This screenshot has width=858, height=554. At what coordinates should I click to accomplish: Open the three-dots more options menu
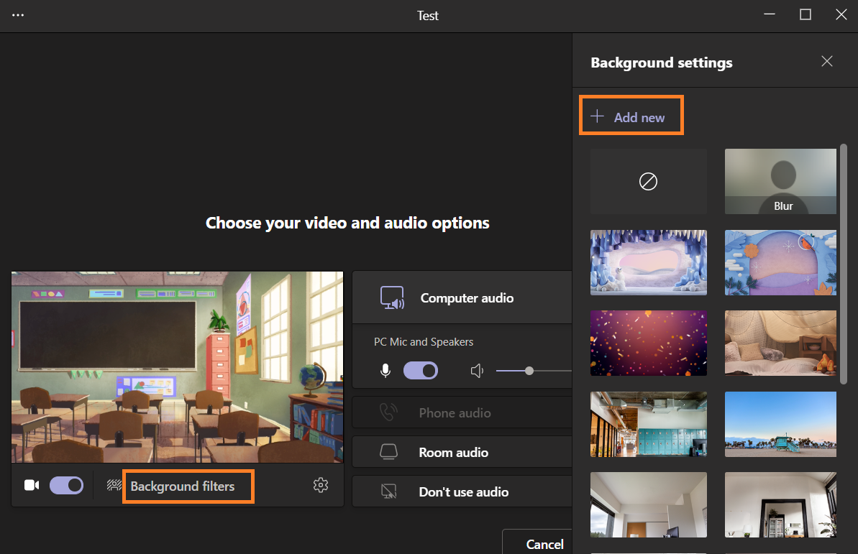(18, 15)
